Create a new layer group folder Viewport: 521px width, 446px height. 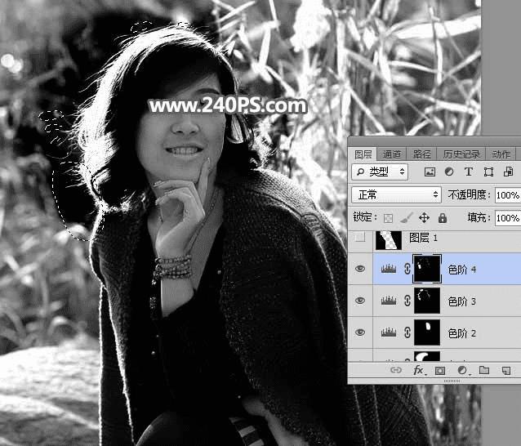point(484,370)
